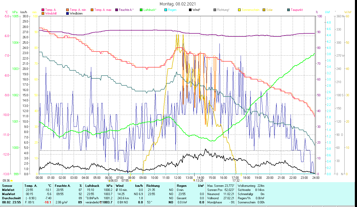Click the yellow Sonnenschein legend square

point(239,10)
